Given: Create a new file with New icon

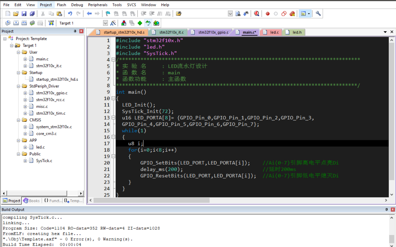Looking at the screenshot, I should pyautogui.click(x=8, y=14).
